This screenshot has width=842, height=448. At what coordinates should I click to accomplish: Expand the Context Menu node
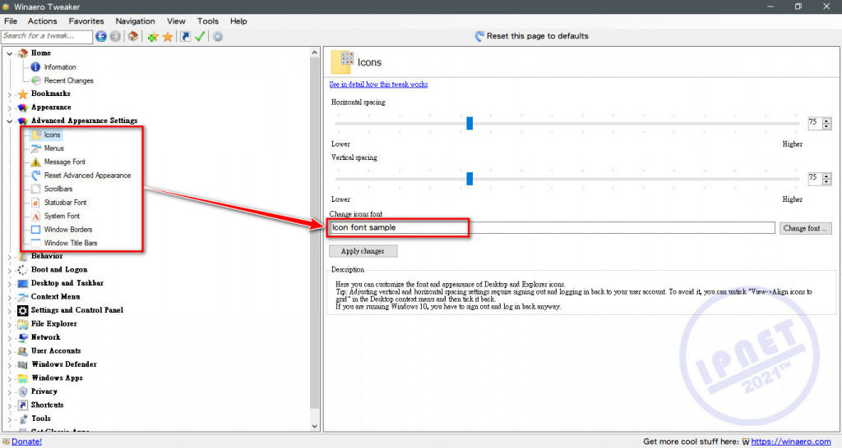pyautogui.click(x=9, y=297)
